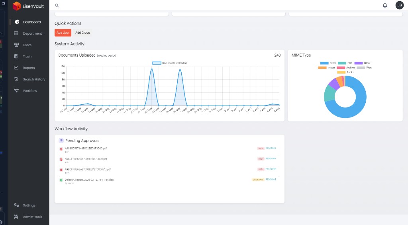This screenshot has width=408, height=225.
Task: Toggle Word legend swatch in MIME chart
Action: [361, 68]
